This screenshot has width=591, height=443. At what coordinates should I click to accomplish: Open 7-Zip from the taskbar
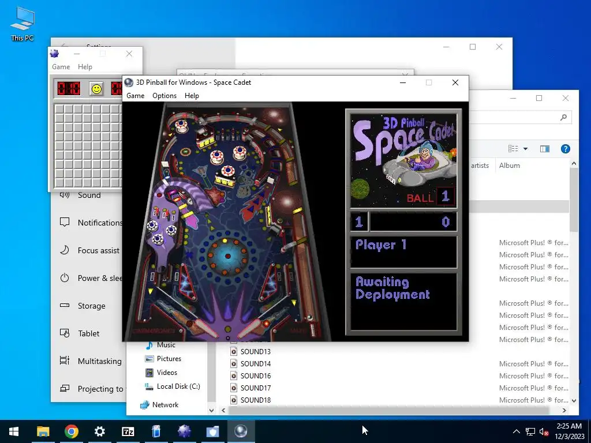128,431
